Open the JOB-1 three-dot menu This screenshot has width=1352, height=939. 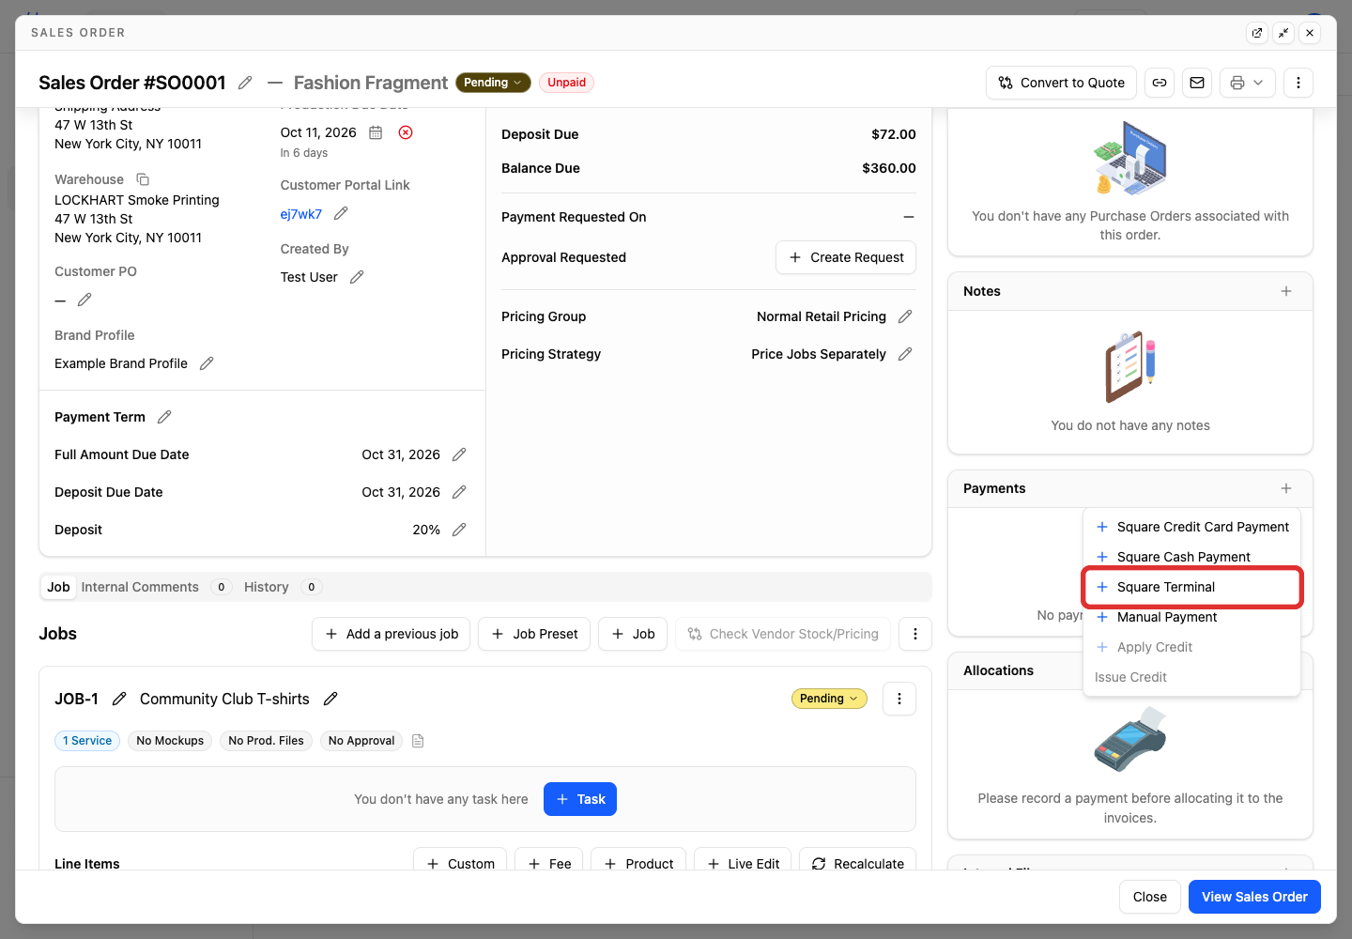(899, 699)
